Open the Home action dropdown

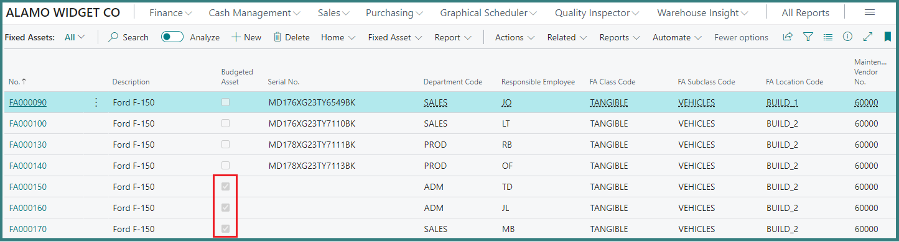pos(338,37)
